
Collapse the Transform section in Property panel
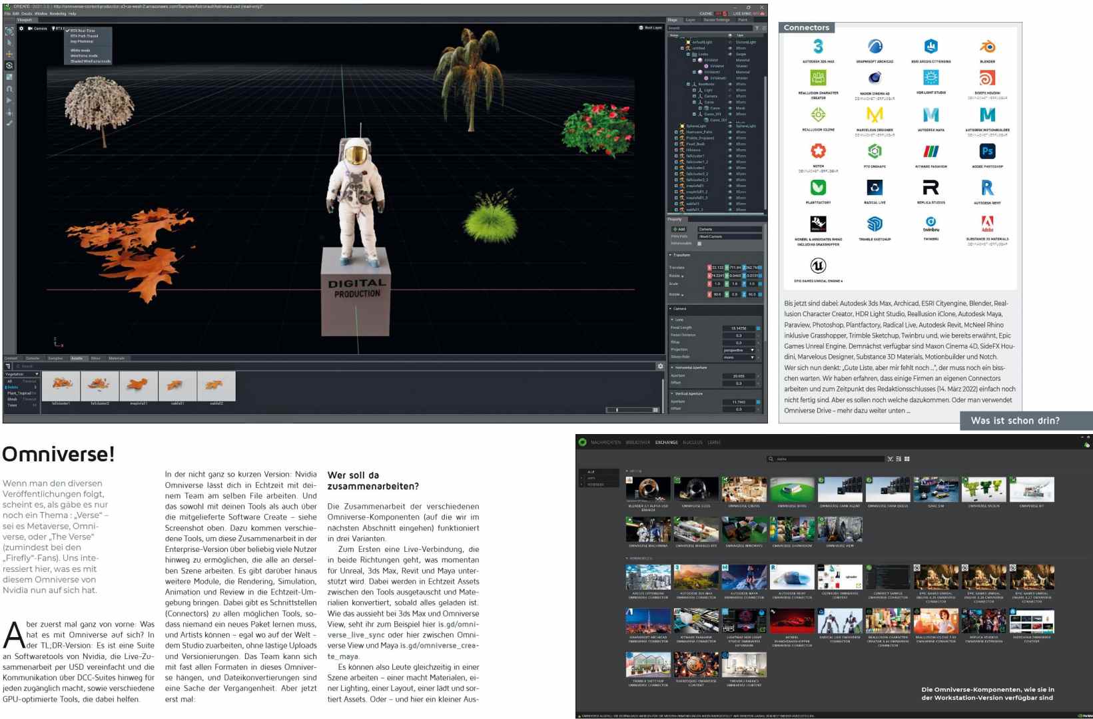(671, 255)
